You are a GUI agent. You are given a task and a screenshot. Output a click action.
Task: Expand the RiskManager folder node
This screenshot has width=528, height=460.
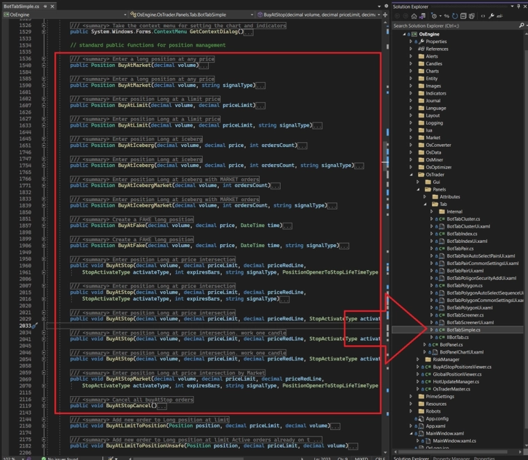pyautogui.click(x=418, y=359)
